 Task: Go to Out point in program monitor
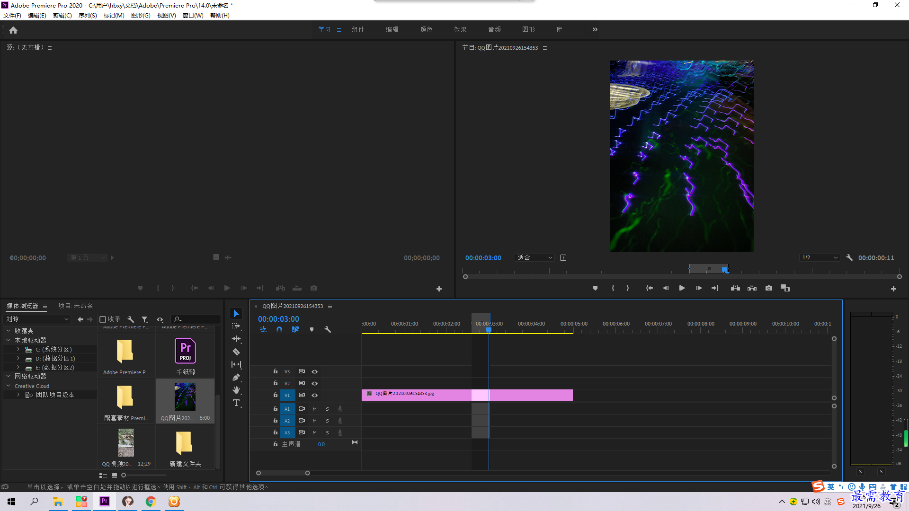(715, 288)
